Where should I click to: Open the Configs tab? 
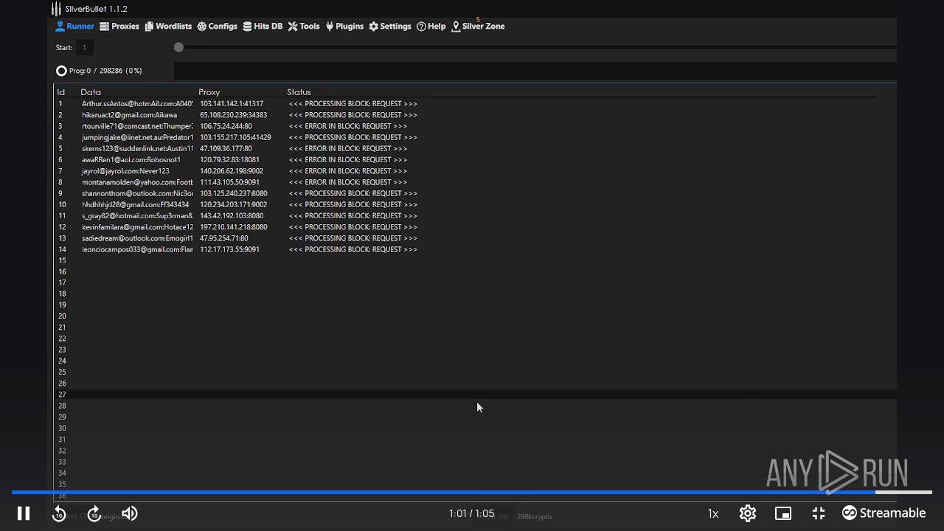click(x=217, y=27)
